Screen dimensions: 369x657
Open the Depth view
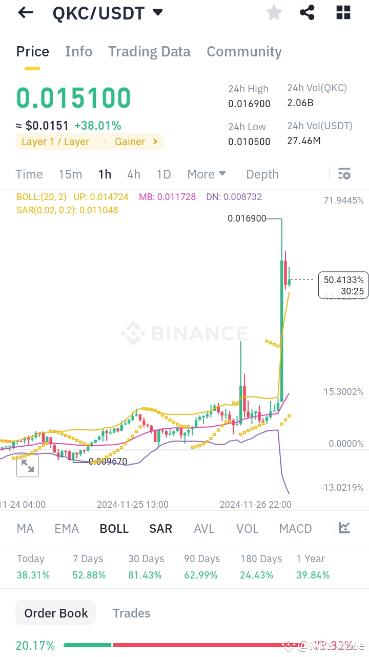[x=262, y=174]
